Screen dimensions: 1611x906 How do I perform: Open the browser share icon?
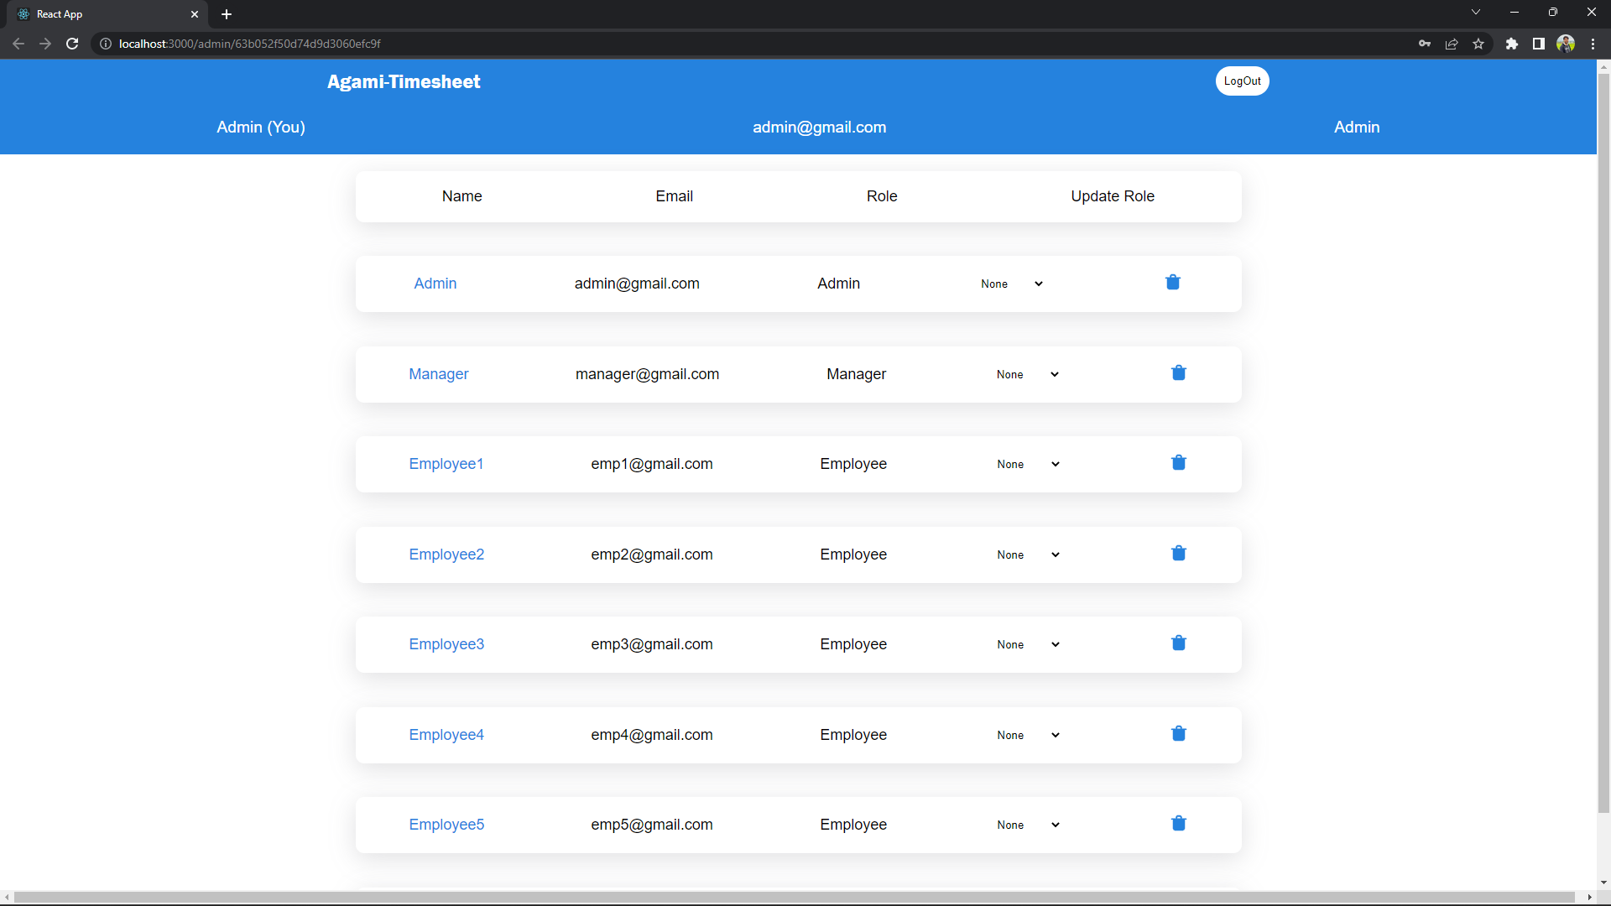pyautogui.click(x=1452, y=44)
